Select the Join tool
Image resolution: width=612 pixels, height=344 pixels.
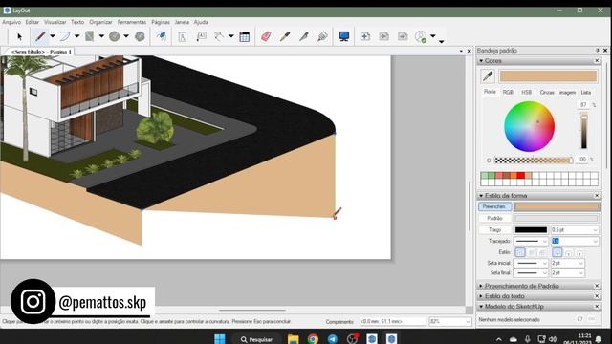tap(322, 36)
